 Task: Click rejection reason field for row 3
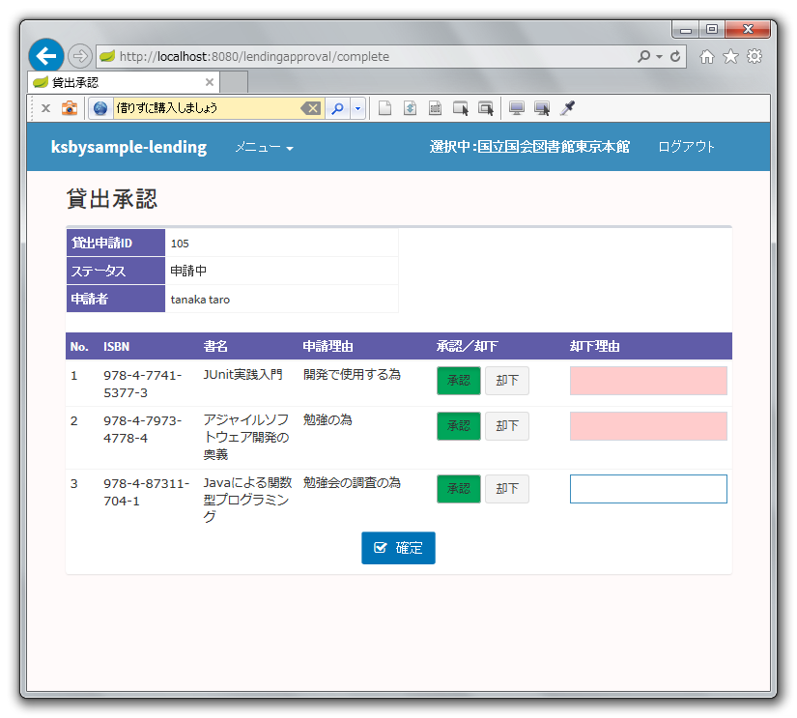648,489
